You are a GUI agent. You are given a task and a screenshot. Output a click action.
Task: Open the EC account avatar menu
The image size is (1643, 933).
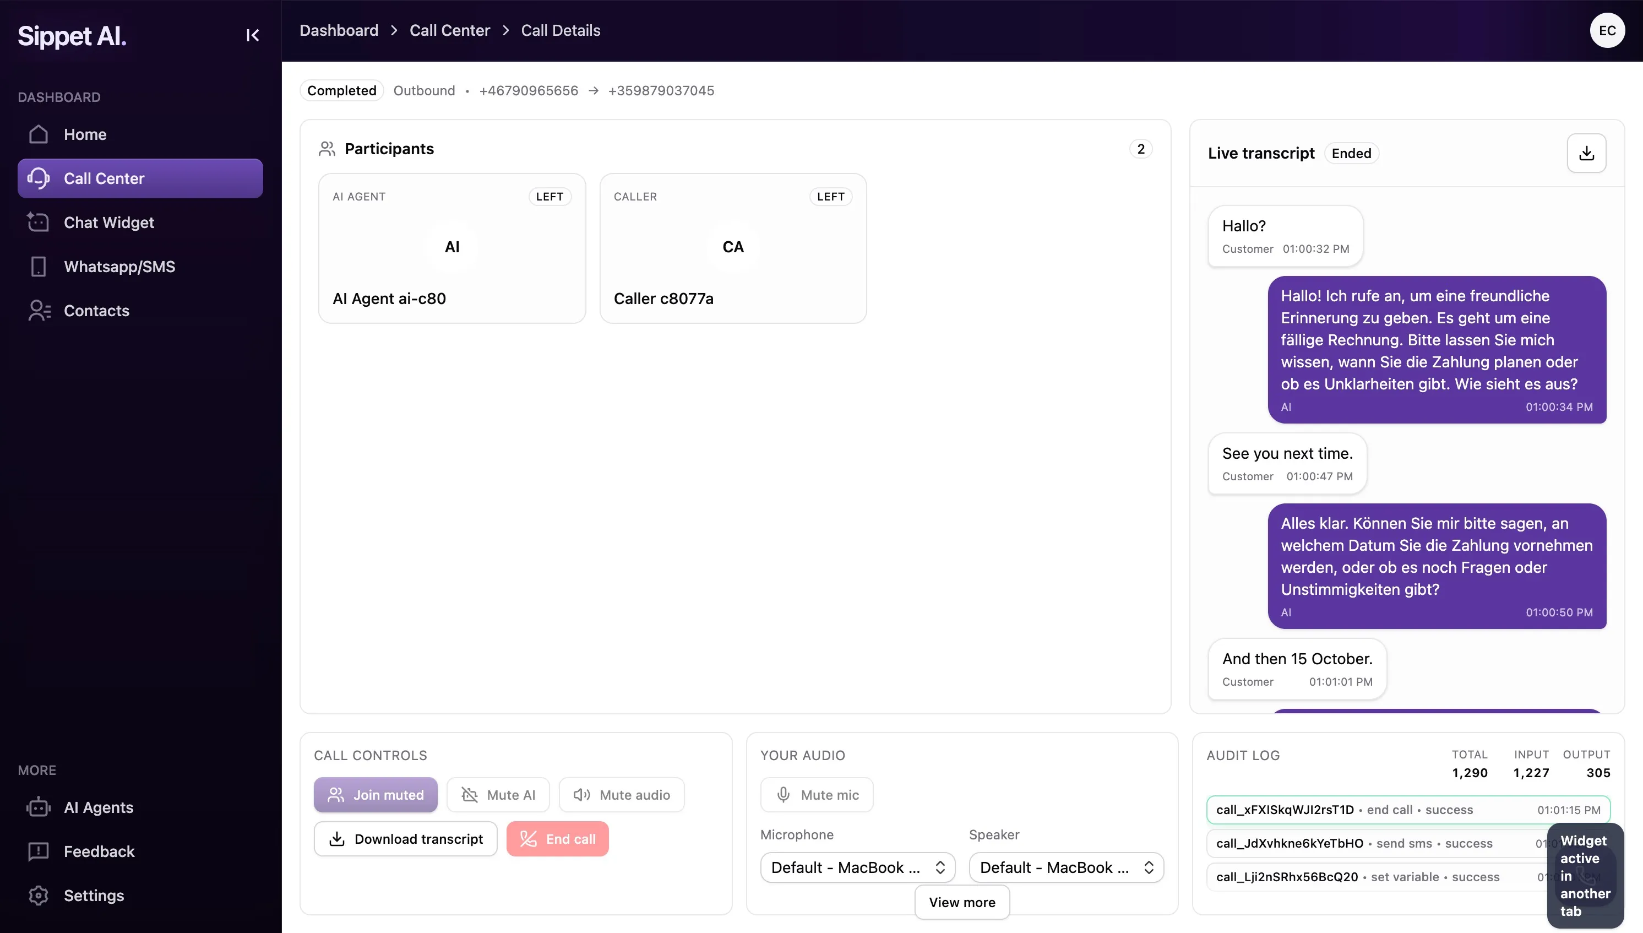tap(1608, 30)
